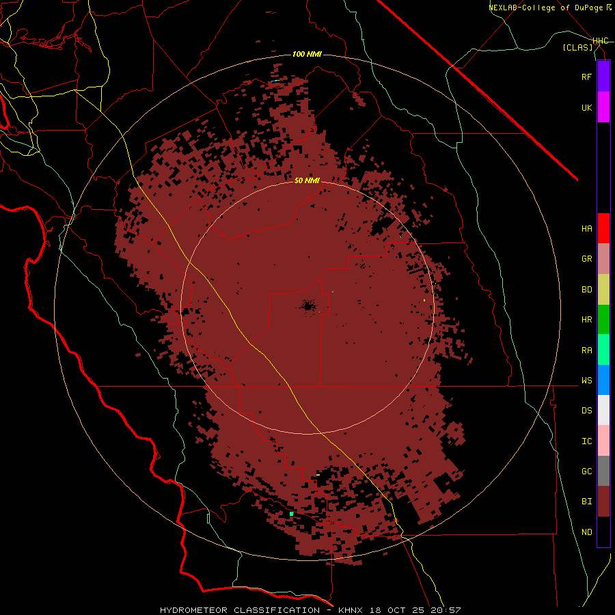The width and height of the screenshot is (615, 615).
Task: Click the 100 NMI range ring label
Action: (307, 54)
